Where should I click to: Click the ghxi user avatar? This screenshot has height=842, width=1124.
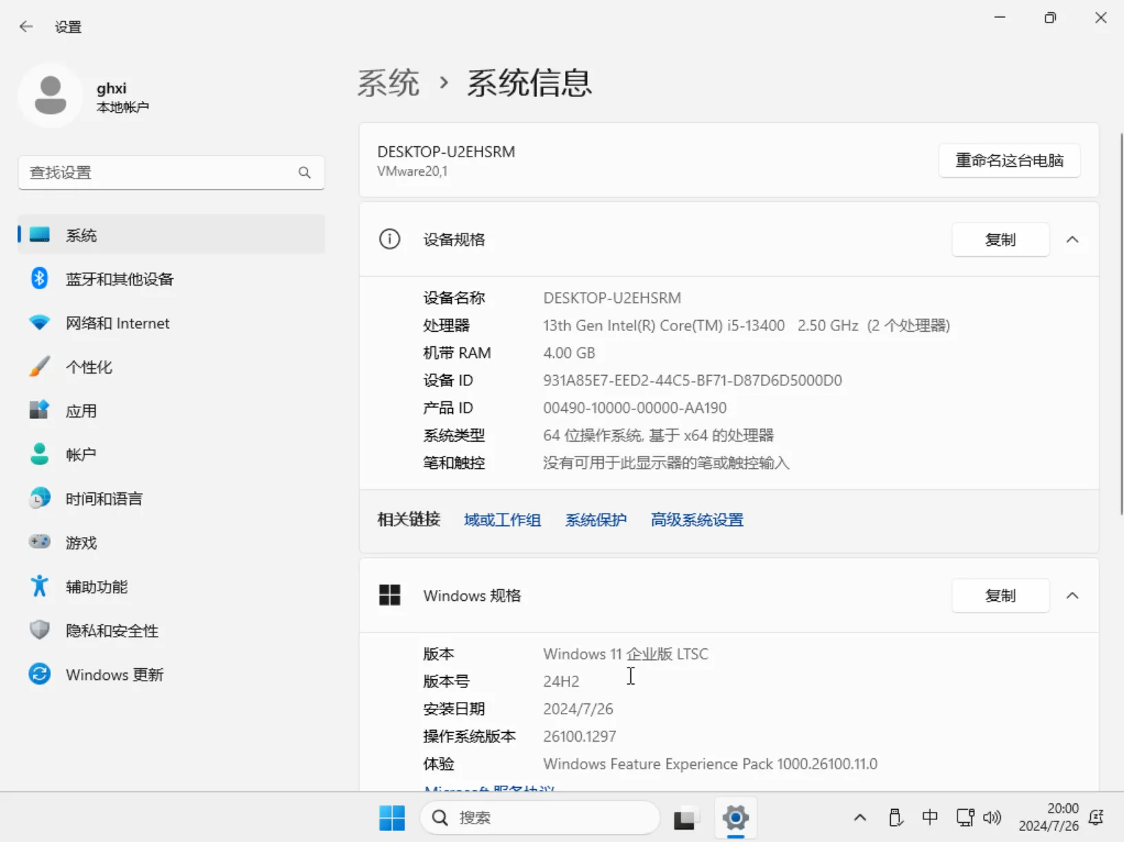click(x=50, y=95)
